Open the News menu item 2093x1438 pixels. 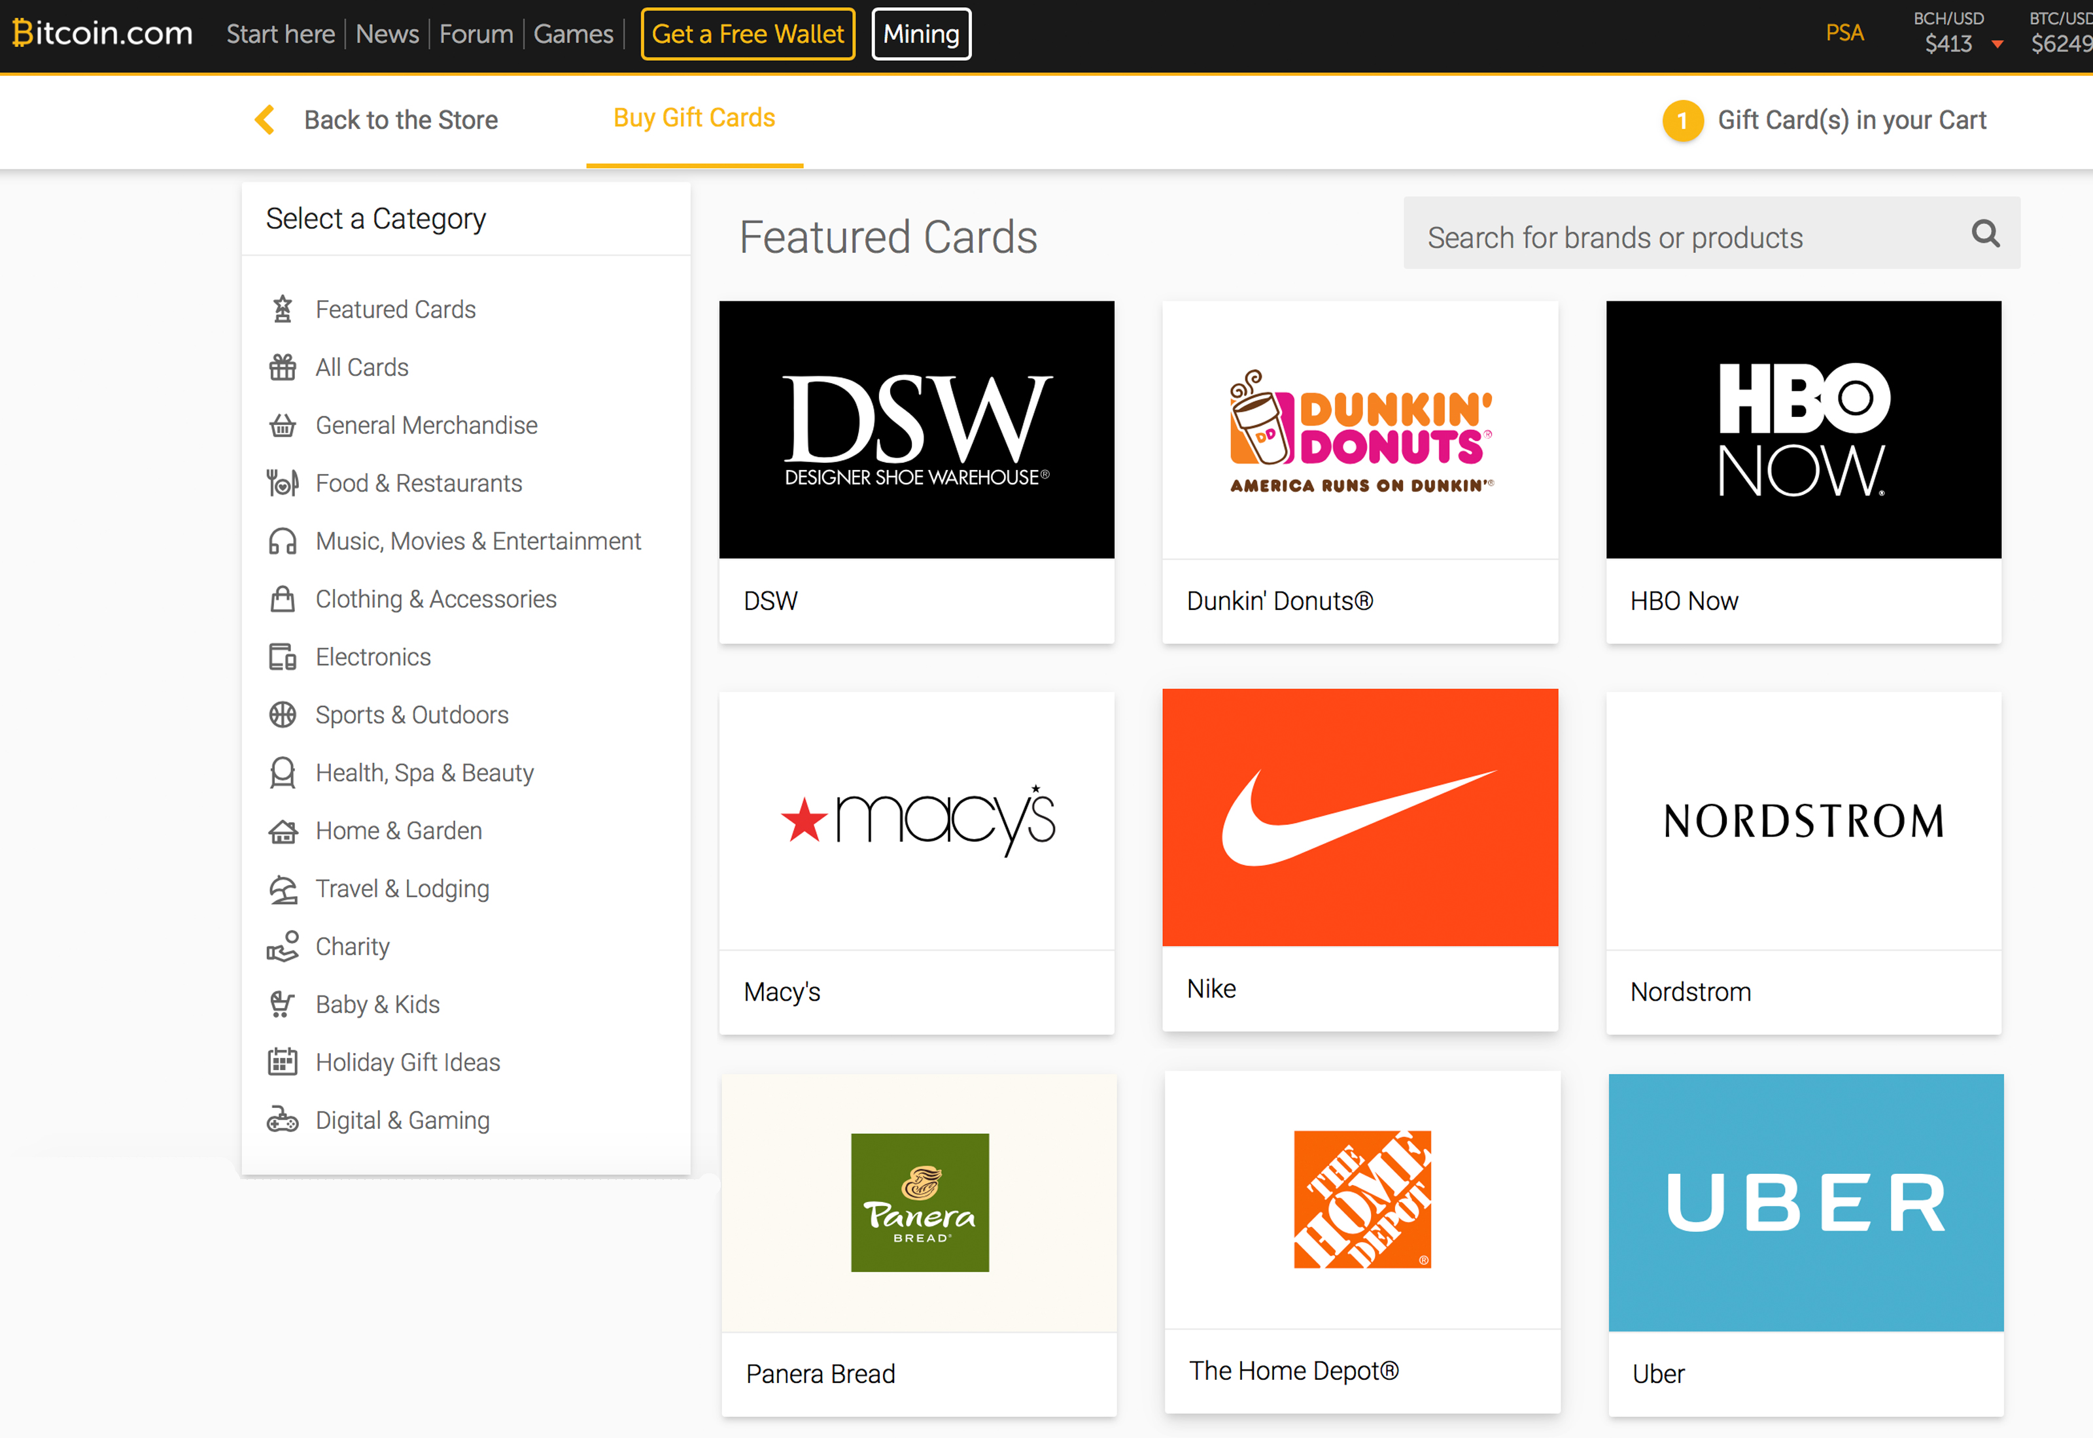pyautogui.click(x=387, y=34)
